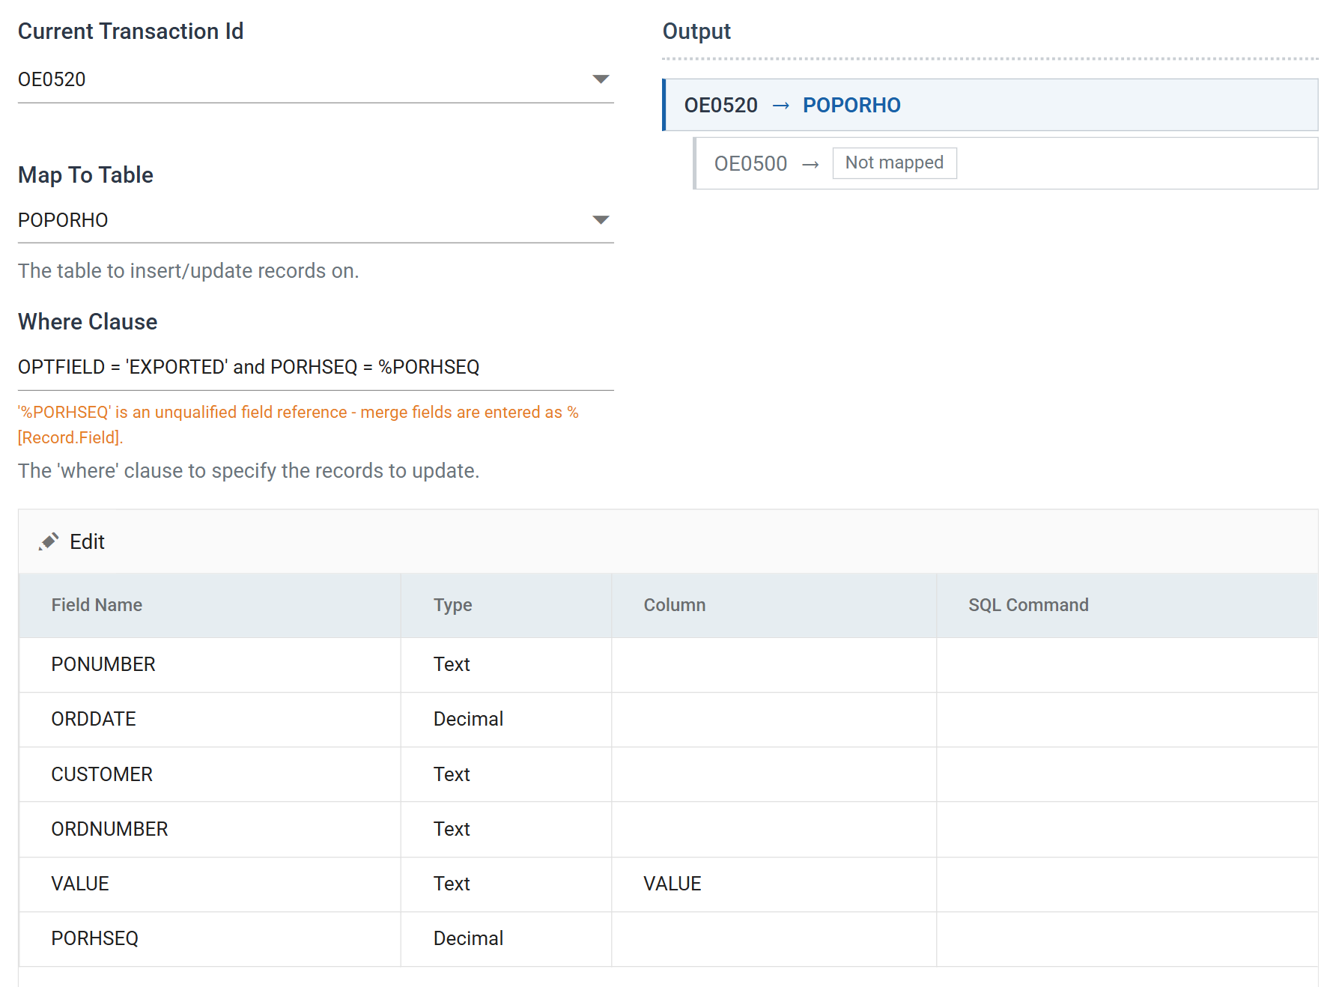This screenshot has width=1336, height=987.
Task: Click the Not mapped badge
Action: pos(894,163)
